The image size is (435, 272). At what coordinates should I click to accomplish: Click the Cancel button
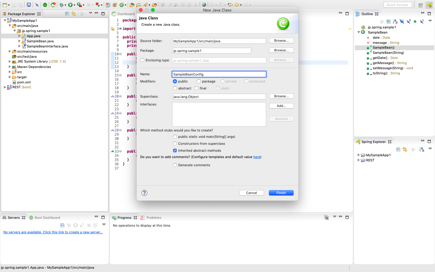coord(252,193)
